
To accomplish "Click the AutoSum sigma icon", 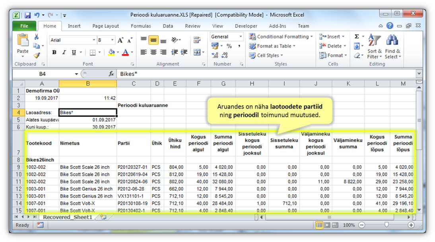I will [357, 37].
